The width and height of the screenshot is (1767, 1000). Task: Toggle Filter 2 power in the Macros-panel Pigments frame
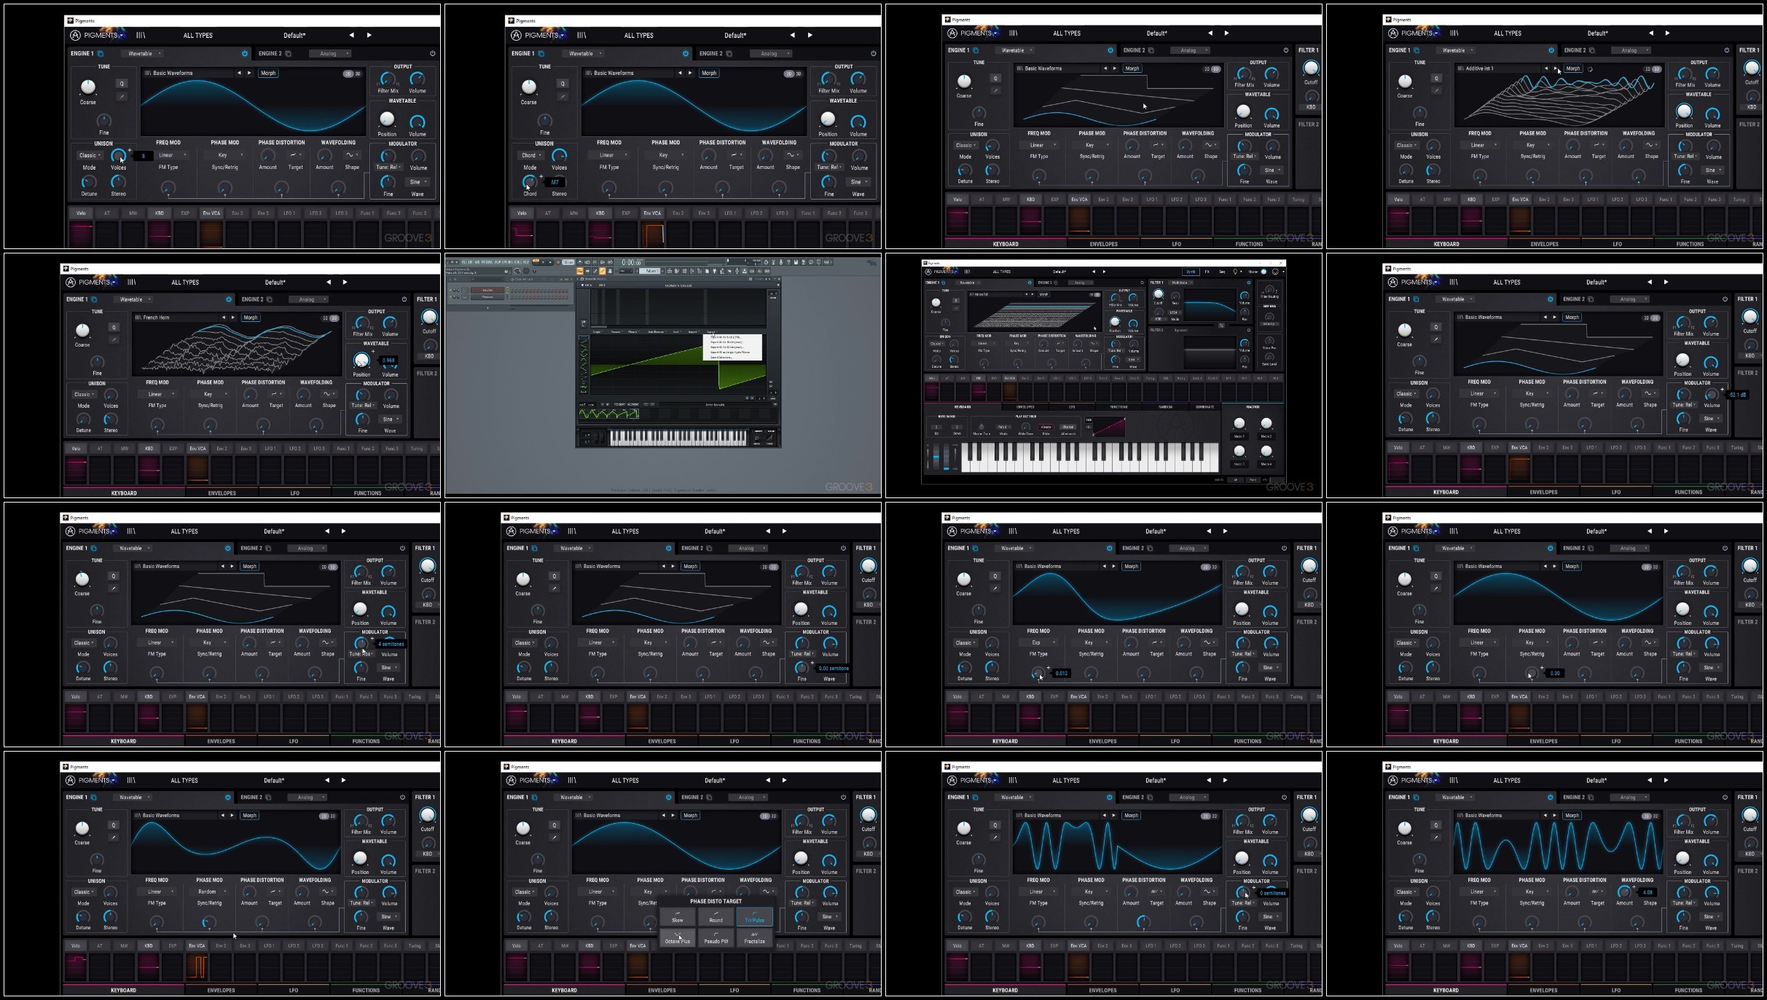point(1249,330)
